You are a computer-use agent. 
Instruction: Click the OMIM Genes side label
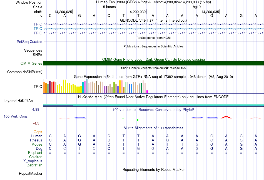pos(31,63)
